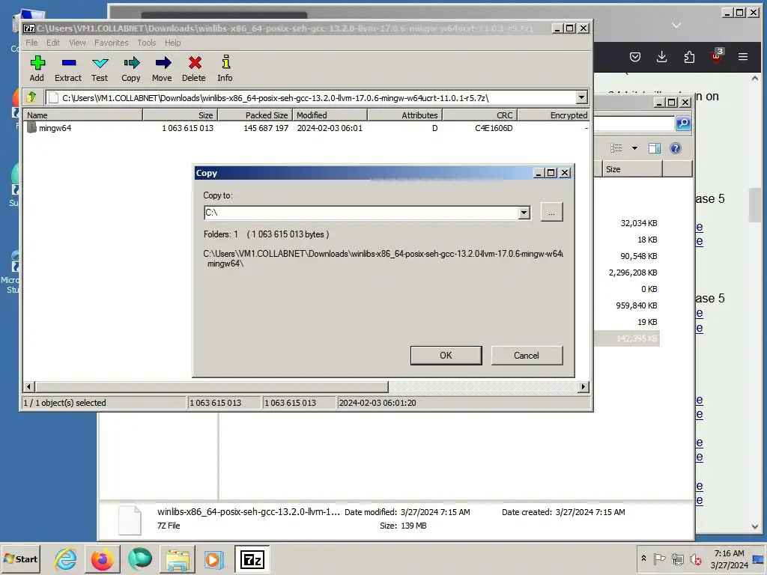The image size is (767, 575).
Task: Click Firefox page scroll down arrow
Action: (755, 526)
